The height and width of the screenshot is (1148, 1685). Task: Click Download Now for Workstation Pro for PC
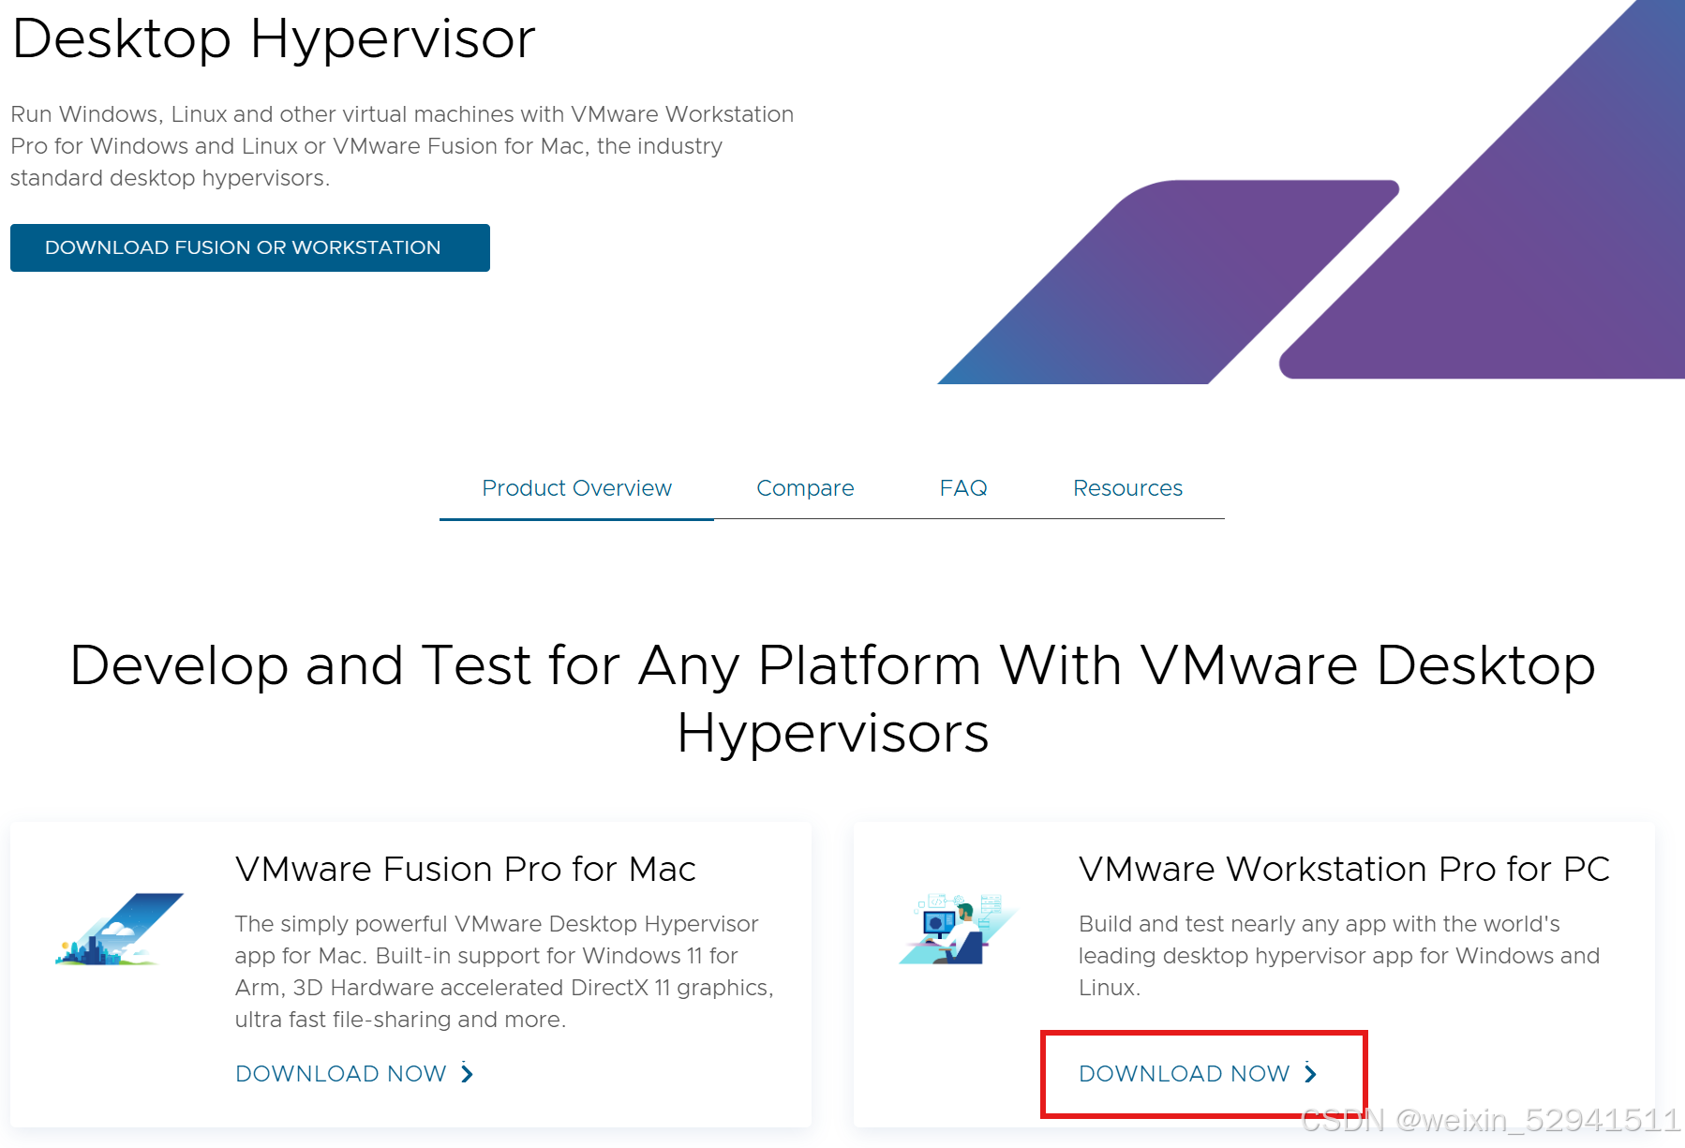[x=1185, y=1074]
